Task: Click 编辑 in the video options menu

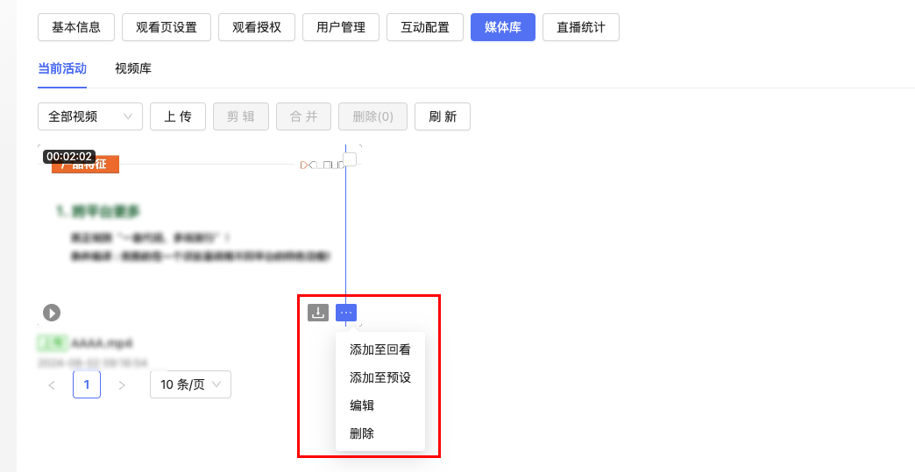Action: pyautogui.click(x=362, y=405)
